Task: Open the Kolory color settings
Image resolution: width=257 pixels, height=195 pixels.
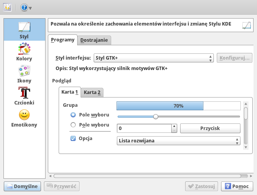Action: click(x=24, y=52)
